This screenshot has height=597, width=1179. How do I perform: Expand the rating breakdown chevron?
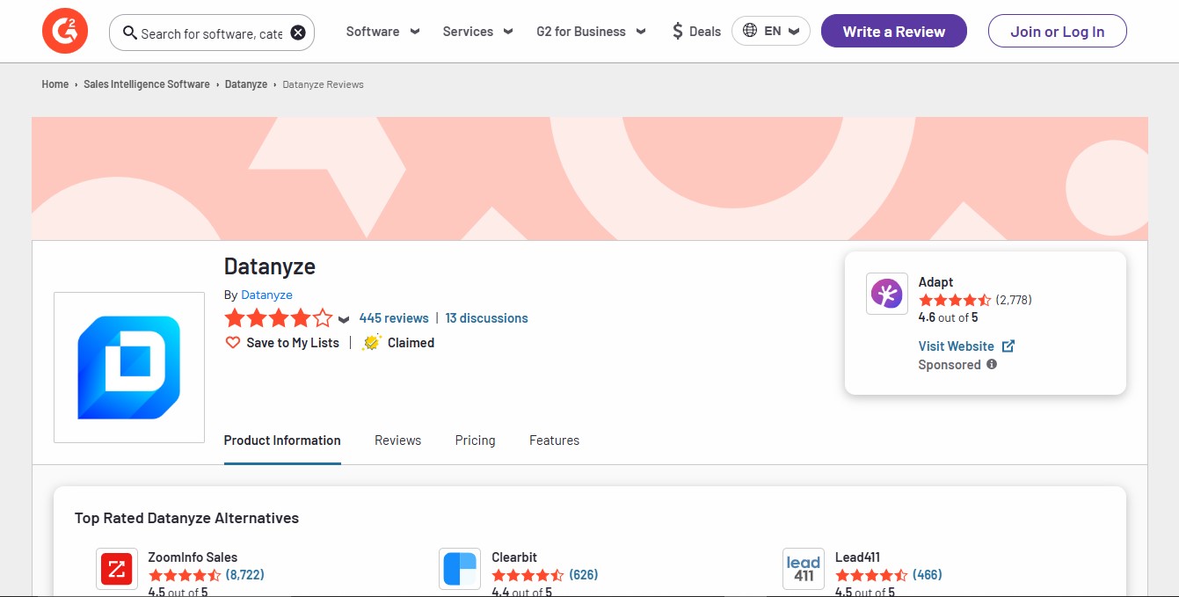[344, 319]
